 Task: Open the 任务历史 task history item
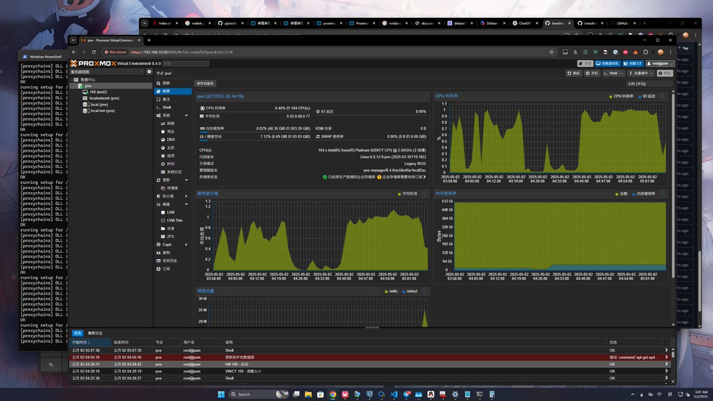(170, 260)
